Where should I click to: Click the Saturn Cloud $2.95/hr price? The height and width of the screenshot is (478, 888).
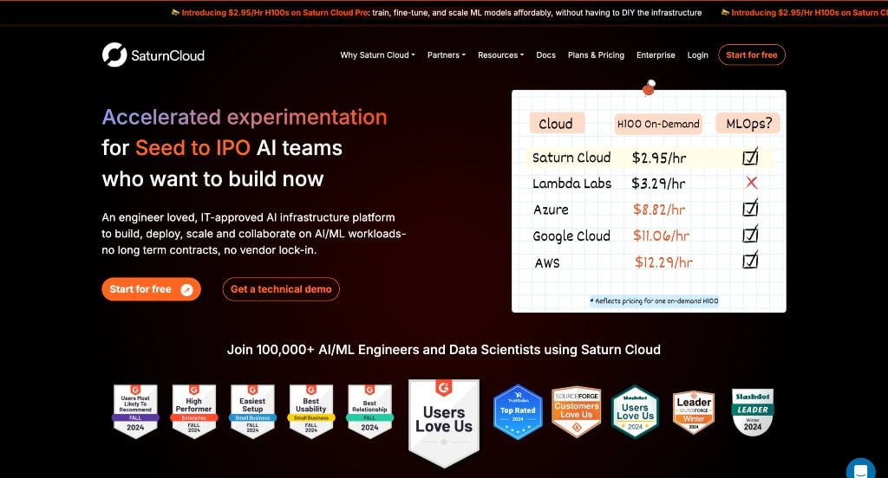tap(659, 158)
